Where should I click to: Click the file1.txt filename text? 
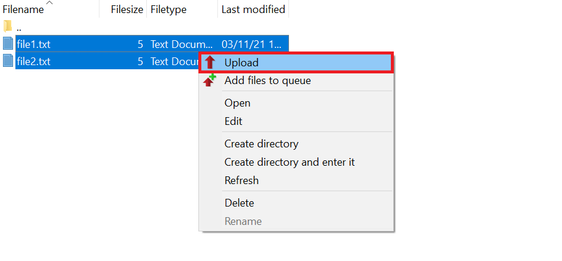[x=34, y=44]
